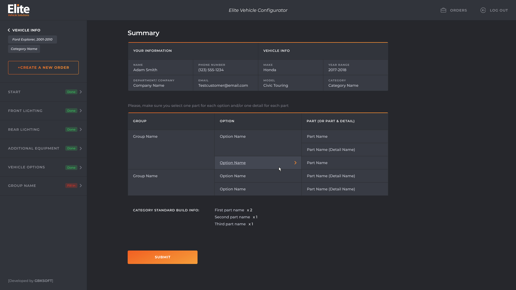Screen dimensions: 516x290
Task: Submit the order summary
Action: 163,257
